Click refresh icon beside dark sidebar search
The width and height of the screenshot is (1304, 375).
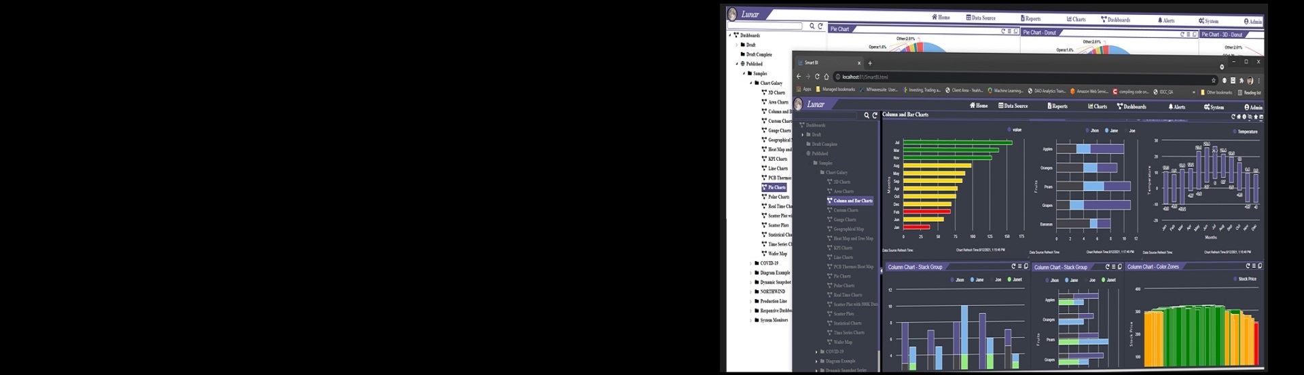point(875,116)
